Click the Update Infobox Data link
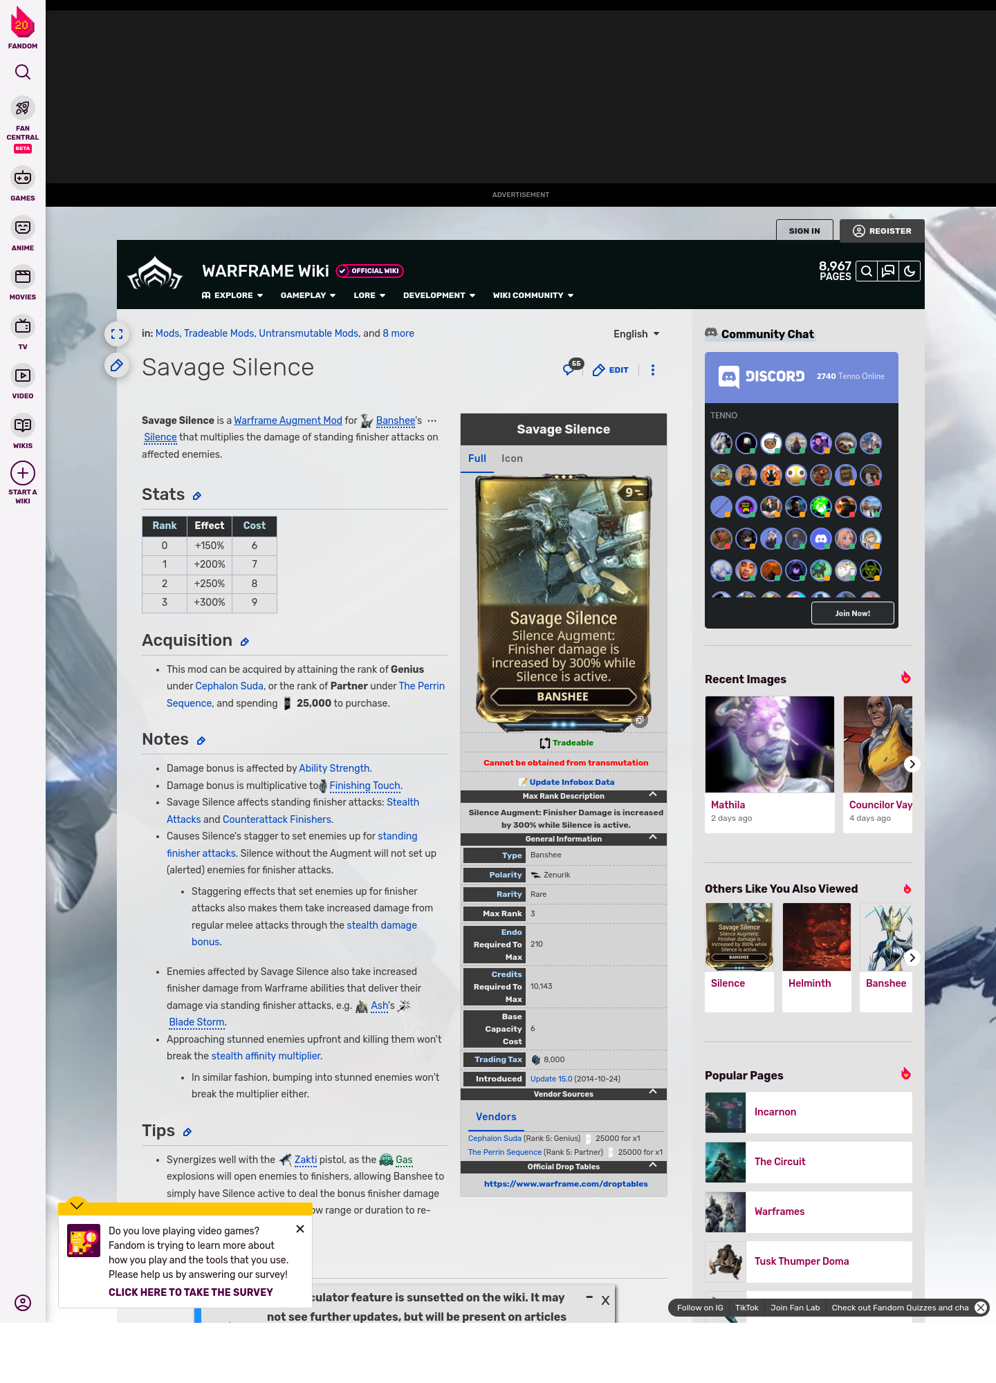 (571, 782)
